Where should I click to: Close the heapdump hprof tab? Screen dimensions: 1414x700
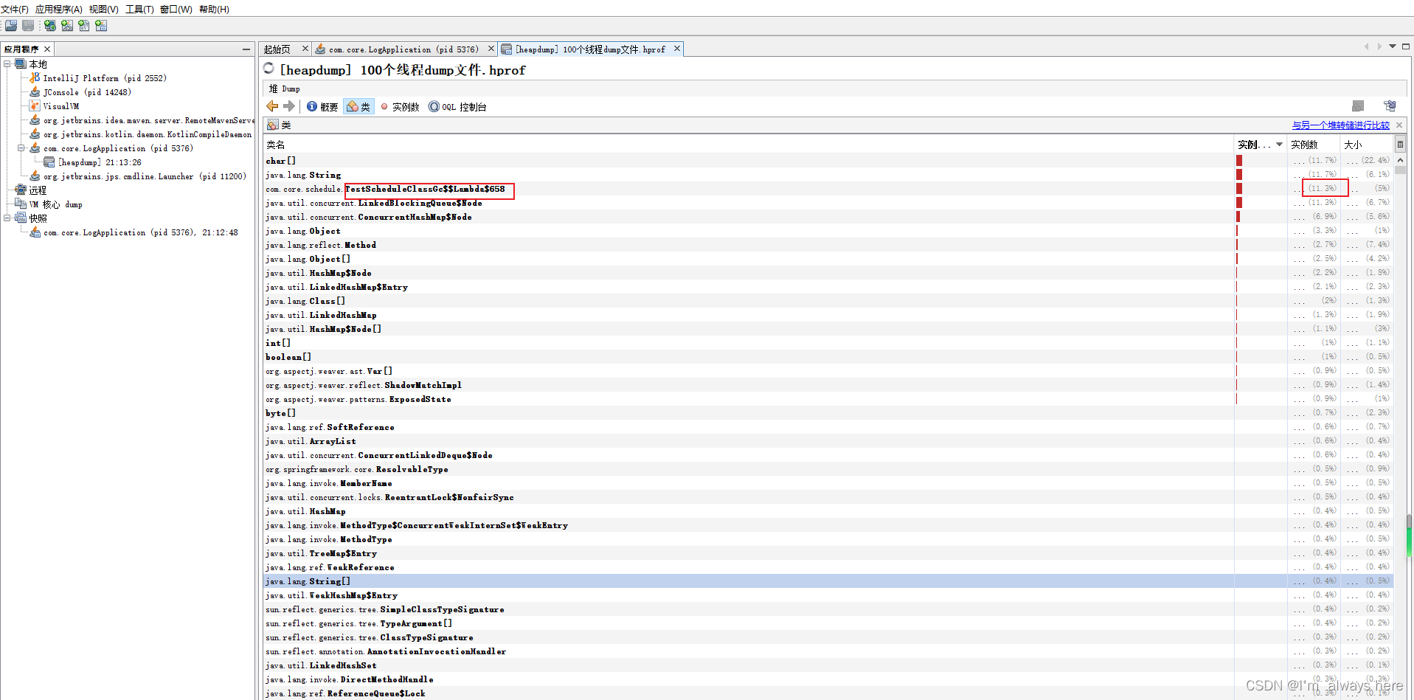[x=677, y=49]
